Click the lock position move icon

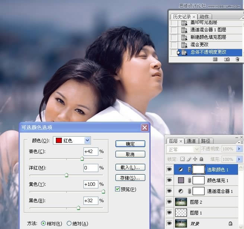pos(195,159)
